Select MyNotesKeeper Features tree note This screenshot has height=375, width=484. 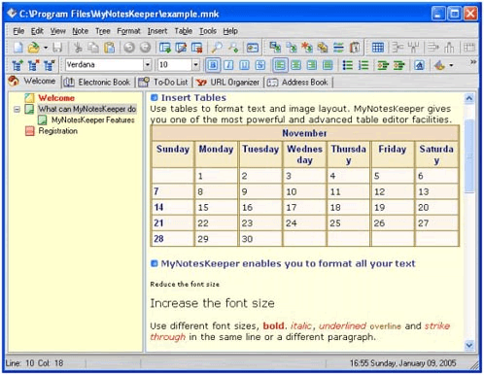tap(92, 120)
